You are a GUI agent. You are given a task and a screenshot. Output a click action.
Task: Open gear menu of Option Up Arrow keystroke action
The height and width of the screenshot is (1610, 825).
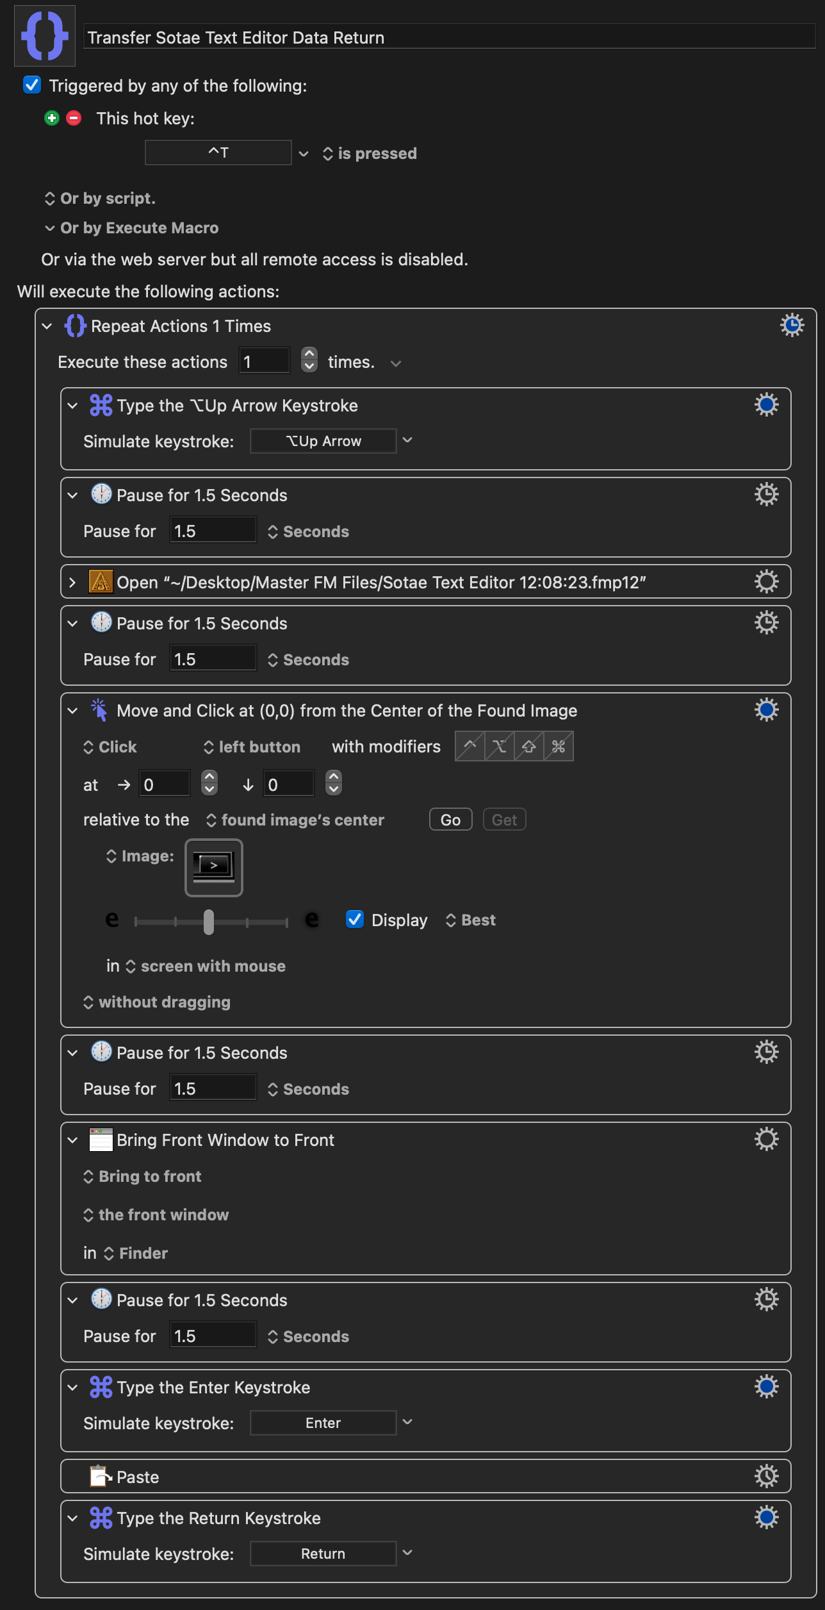point(766,404)
